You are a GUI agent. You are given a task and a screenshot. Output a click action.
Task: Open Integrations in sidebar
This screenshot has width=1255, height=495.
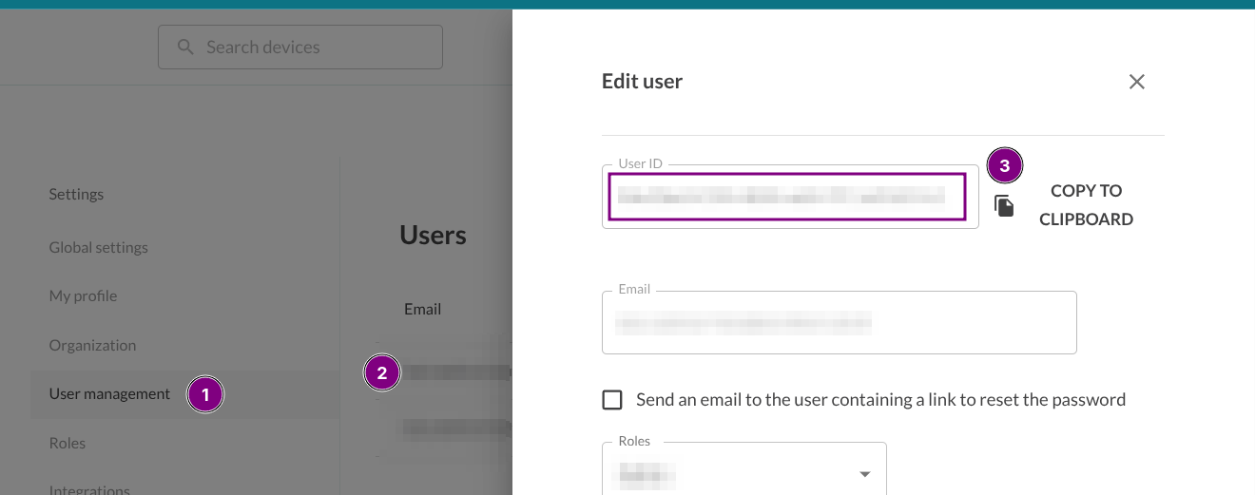pyautogui.click(x=89, y=489)
